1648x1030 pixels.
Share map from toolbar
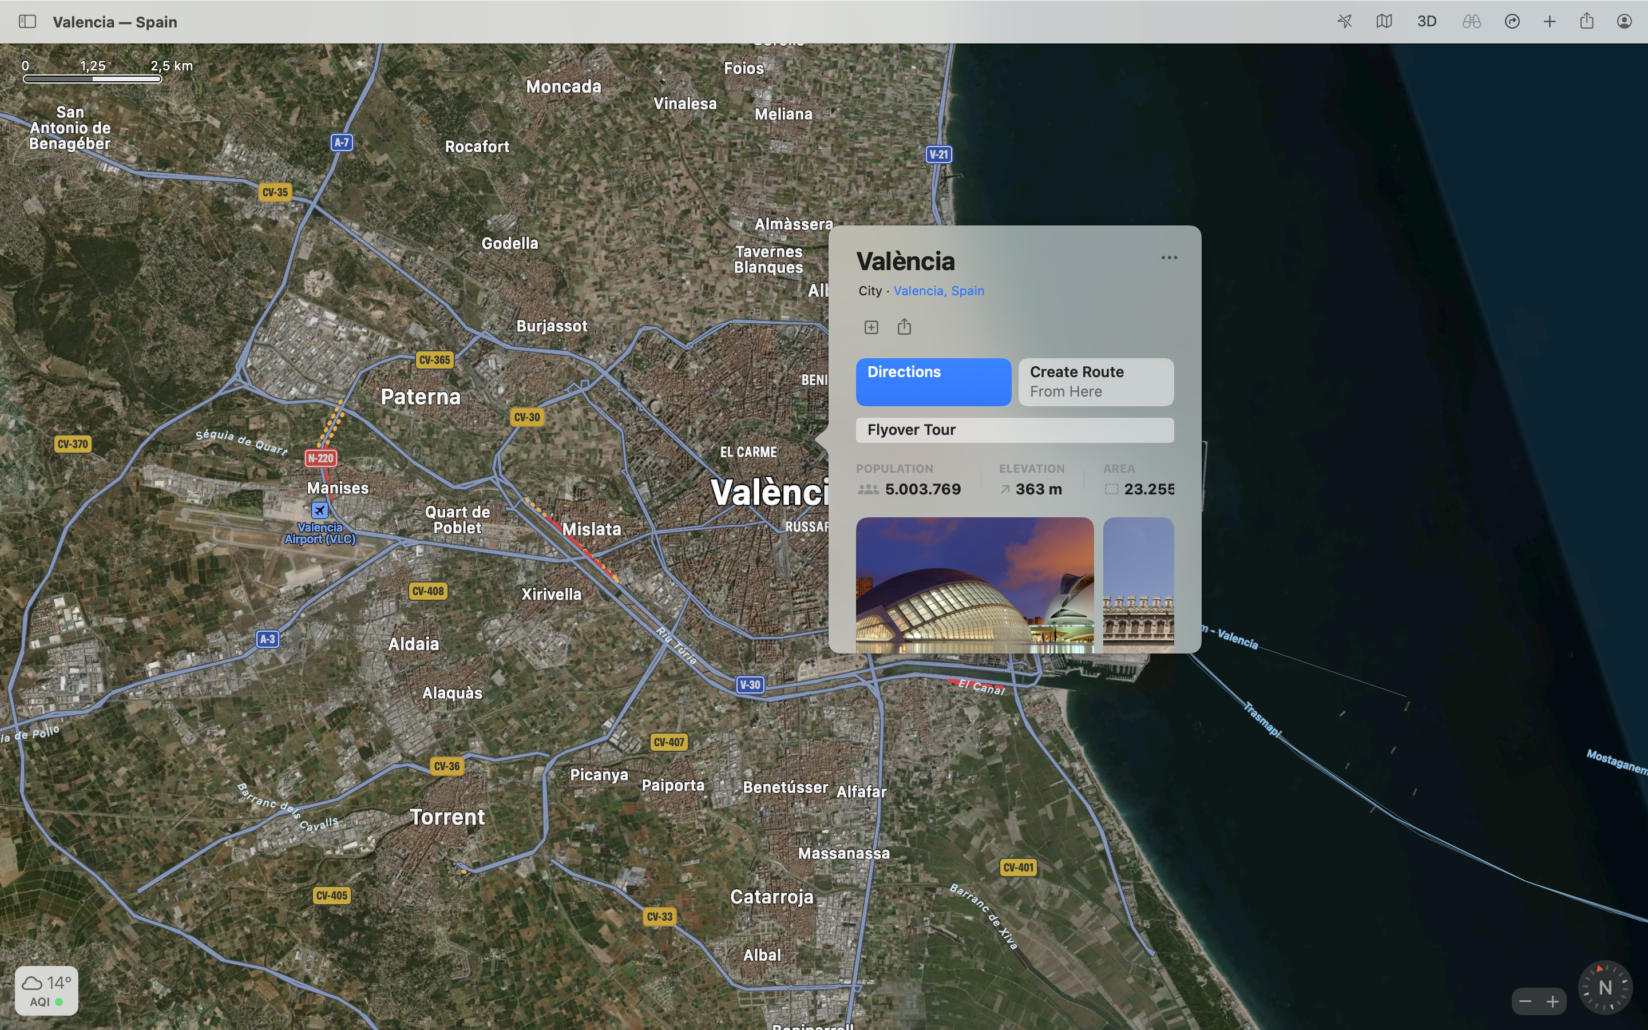pos(1587,21)
